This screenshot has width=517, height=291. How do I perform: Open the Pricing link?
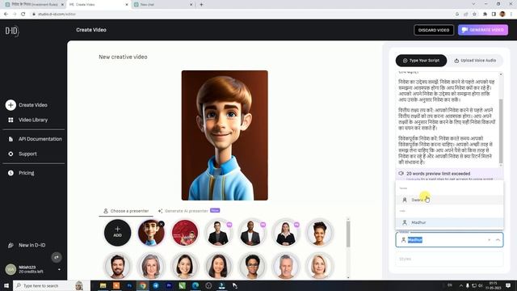tap(27, 173)
